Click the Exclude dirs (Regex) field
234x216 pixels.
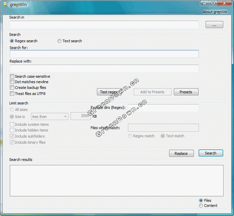[x=163, y=108]
